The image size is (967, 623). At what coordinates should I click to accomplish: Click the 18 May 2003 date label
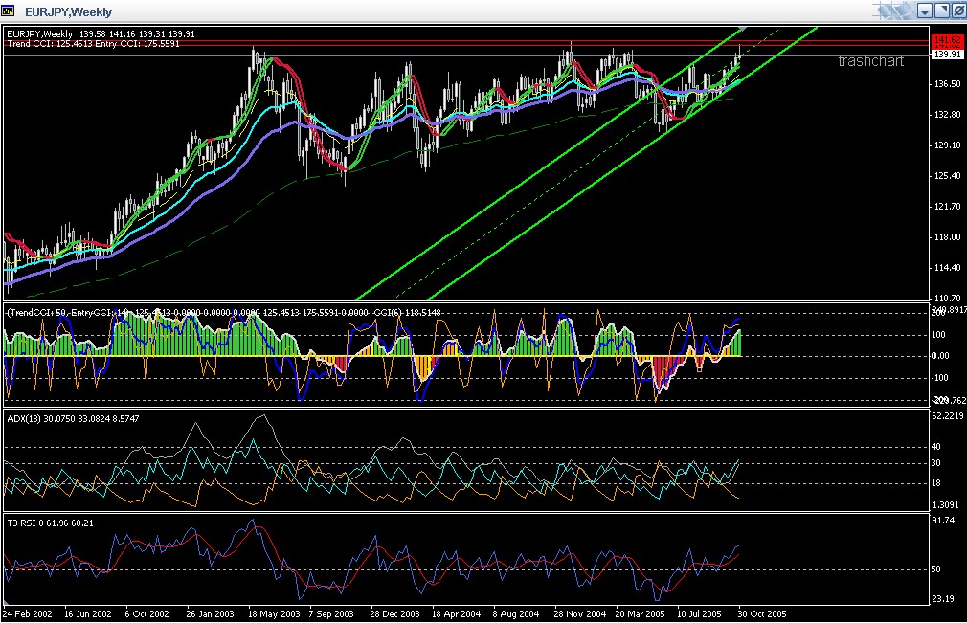(274, 614)
